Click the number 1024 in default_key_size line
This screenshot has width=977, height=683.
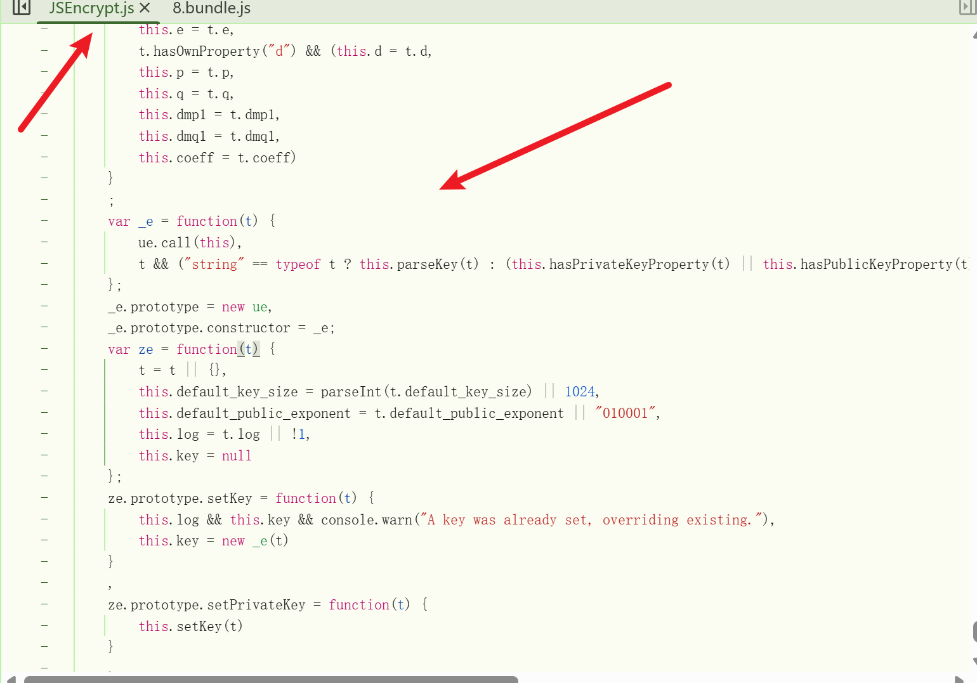click(x=580, y=392)
